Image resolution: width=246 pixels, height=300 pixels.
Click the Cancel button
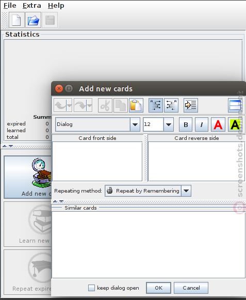(x=191, y=288)
